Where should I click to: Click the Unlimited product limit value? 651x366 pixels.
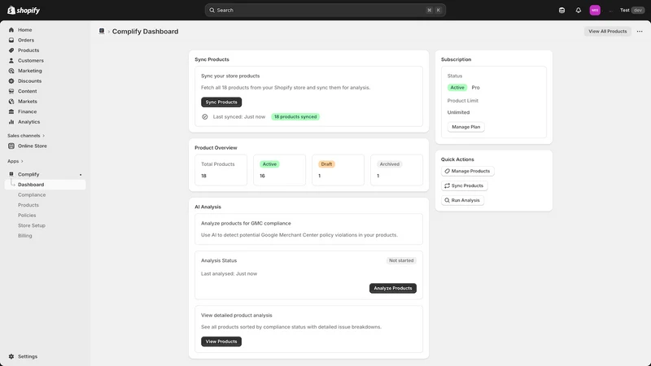[458, 112]
